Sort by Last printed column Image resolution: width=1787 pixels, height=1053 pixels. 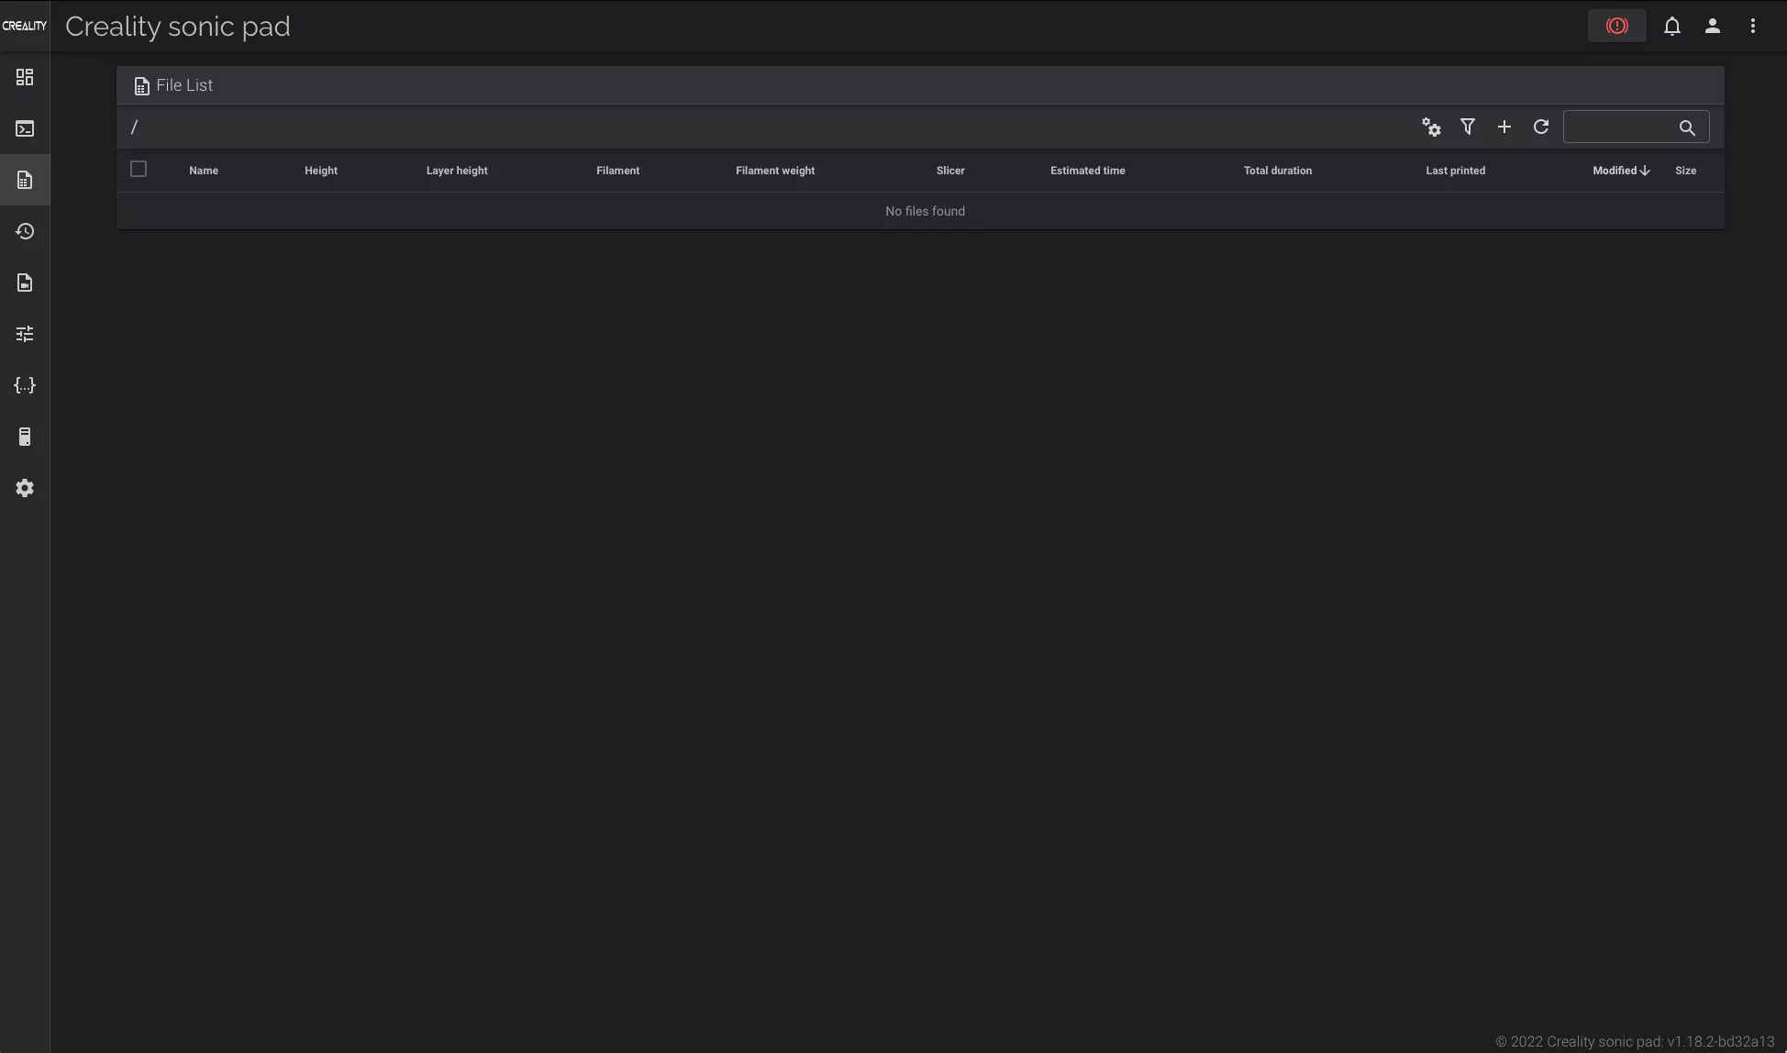(1456, 171)
